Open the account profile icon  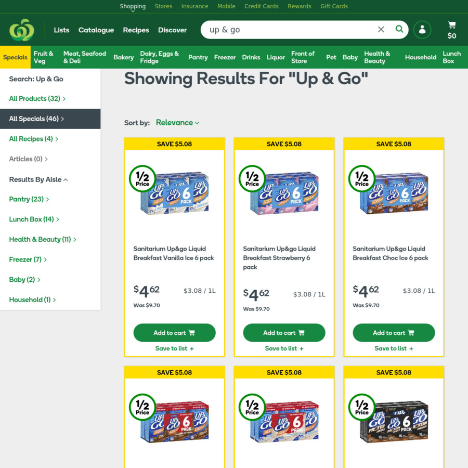pyautogui.click(x=422, y=30)
